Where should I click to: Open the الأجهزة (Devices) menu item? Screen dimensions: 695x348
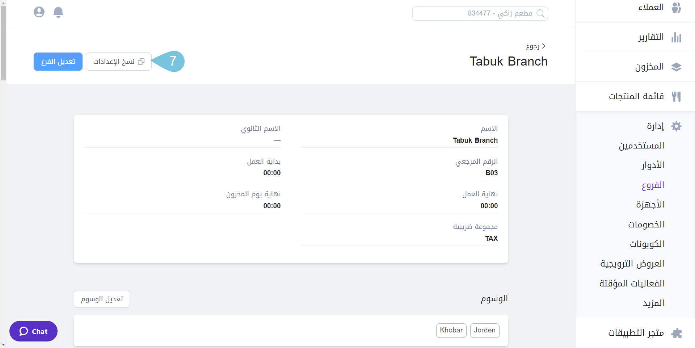(650, 205)
